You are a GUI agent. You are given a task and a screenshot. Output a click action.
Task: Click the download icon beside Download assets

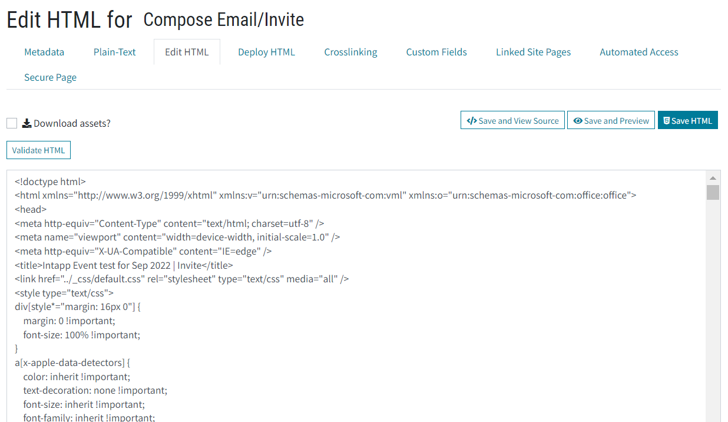[27, 123]
